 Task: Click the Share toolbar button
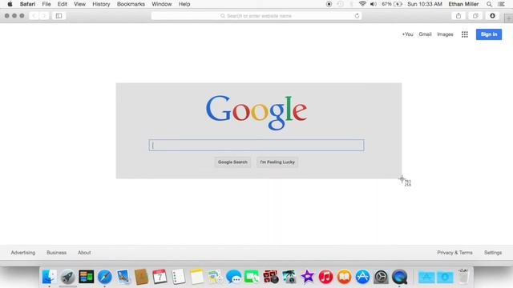458,16
